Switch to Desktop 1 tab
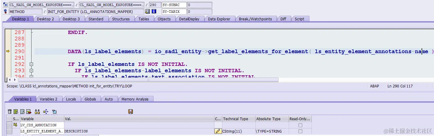Image resolution: width=434 pixels, height=136 pixels. 21,19
